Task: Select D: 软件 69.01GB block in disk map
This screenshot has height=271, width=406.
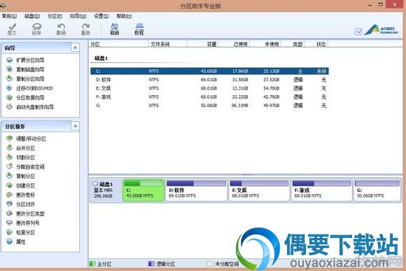Action: coord(196,190)
